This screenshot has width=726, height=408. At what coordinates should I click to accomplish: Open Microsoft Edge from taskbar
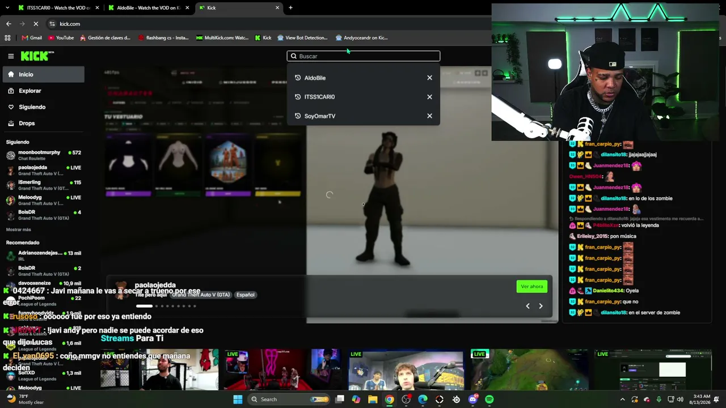(423, 399)
